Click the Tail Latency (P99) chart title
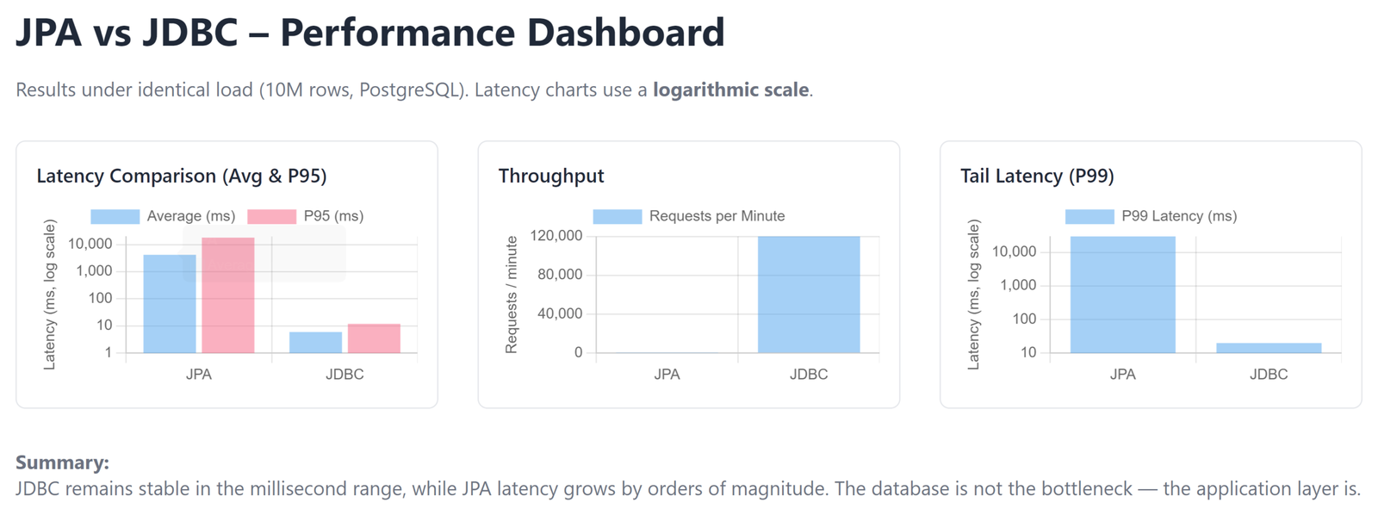Screen dimensions: 1378x521 point(1037,177)
